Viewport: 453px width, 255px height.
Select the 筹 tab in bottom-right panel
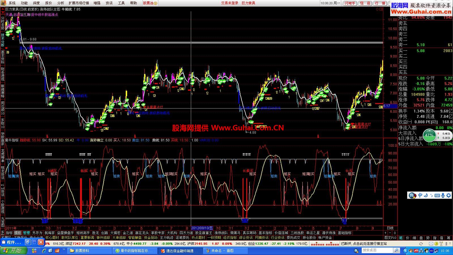click(x=448, y=238)
